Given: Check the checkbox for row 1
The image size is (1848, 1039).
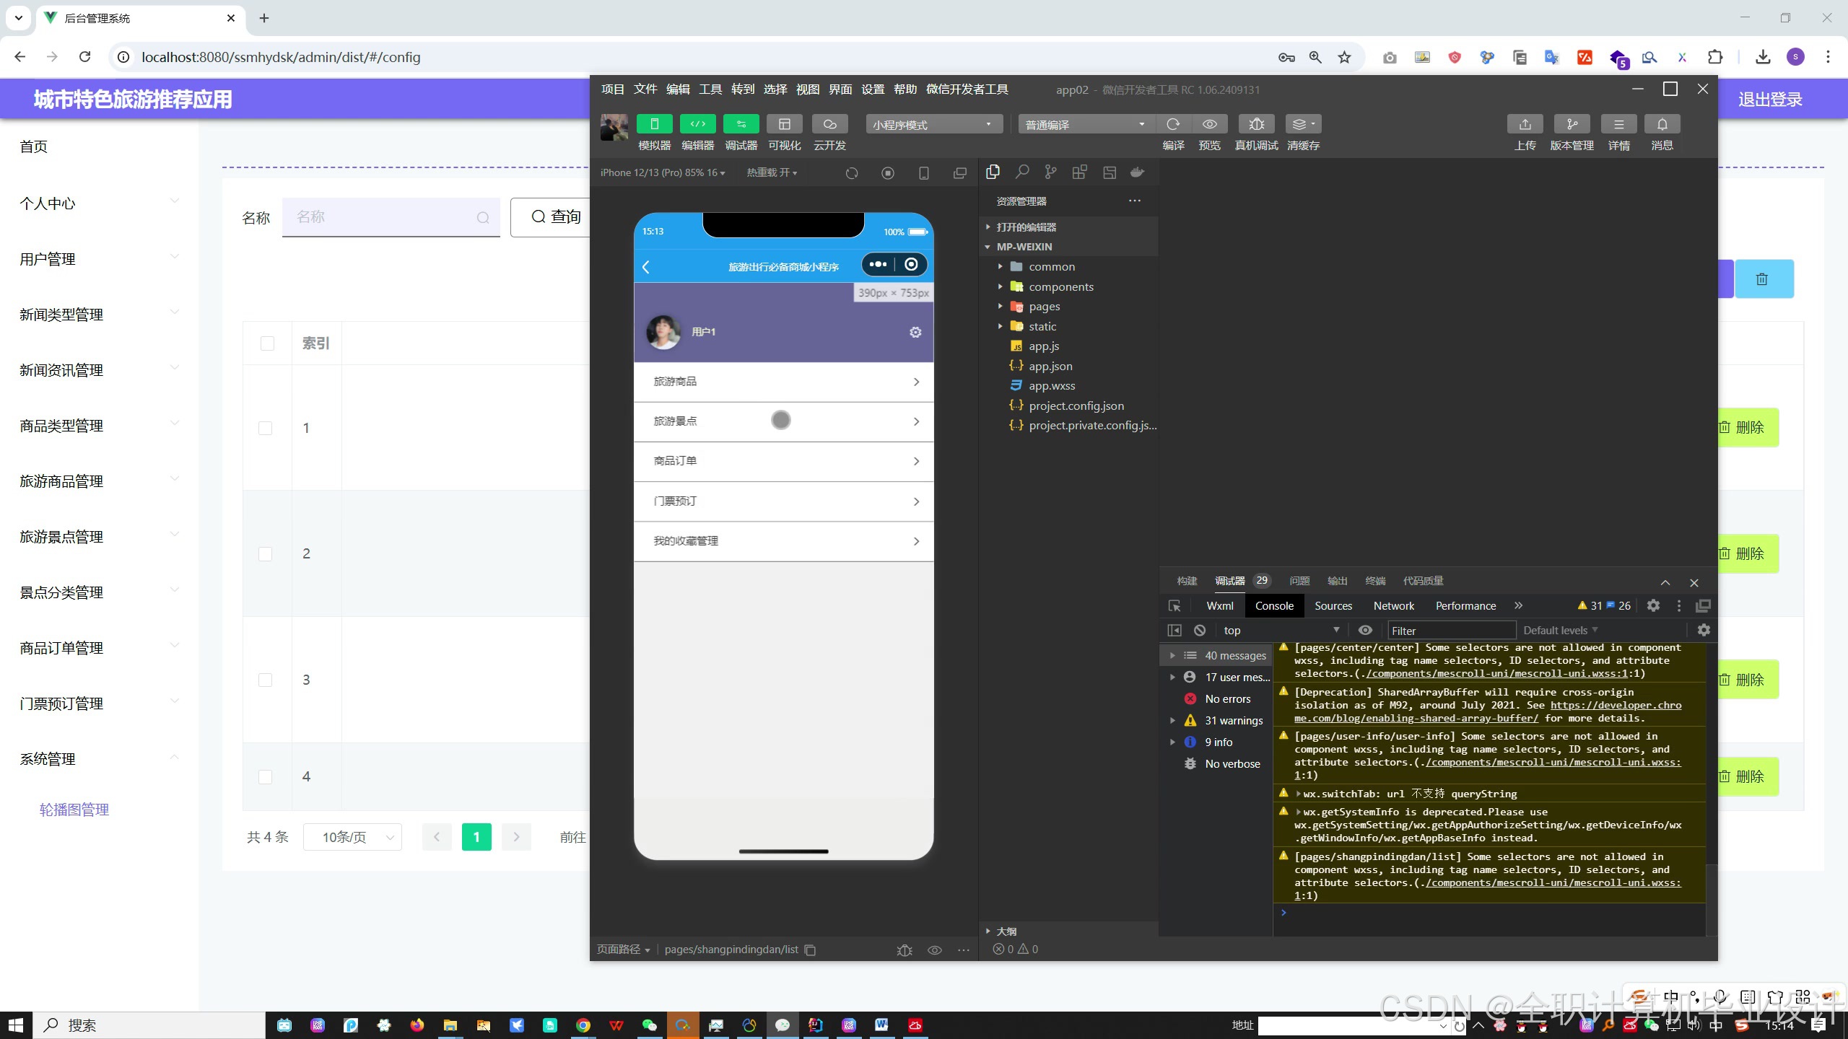Looking at the screenshot, I should [266, 428].
